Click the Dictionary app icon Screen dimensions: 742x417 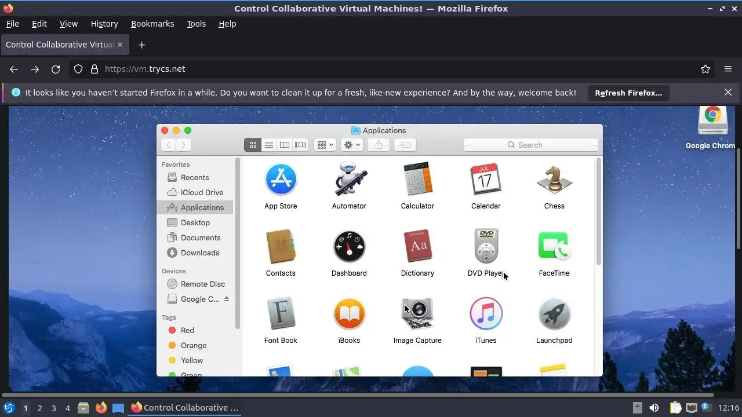(x=417, y=247)
